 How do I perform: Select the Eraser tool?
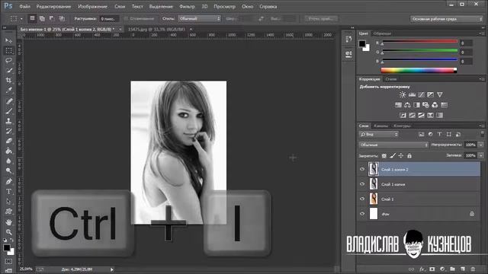[x=8, y=141]
